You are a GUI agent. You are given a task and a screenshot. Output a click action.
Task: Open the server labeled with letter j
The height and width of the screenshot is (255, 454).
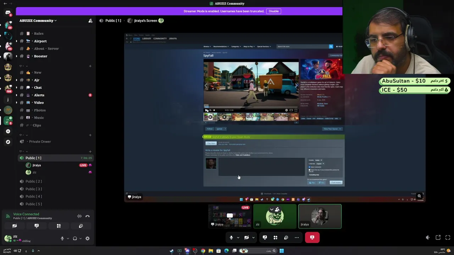[x=8, y=100]
